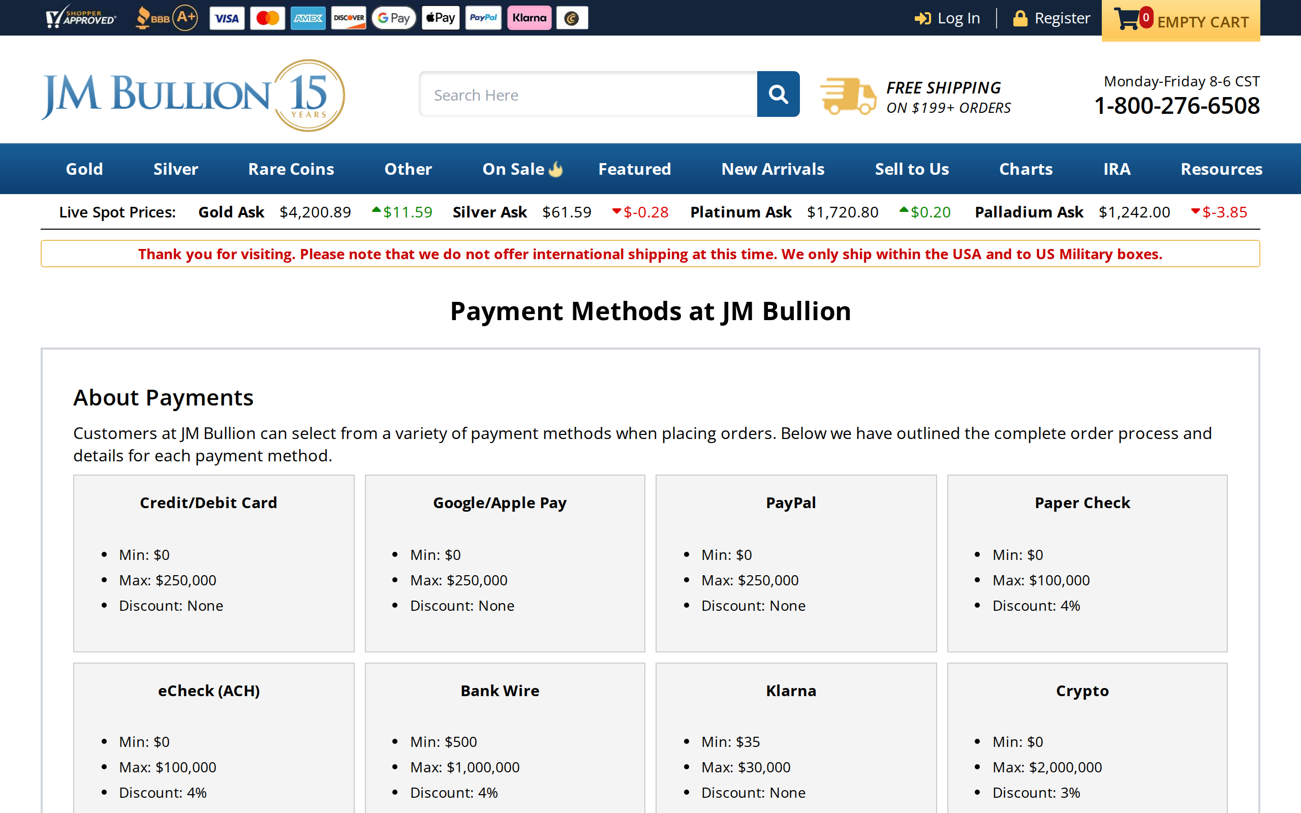Click the Klarna pink badge icon
The height and width of the screenshot is (813, 1301).
point(529,18)
